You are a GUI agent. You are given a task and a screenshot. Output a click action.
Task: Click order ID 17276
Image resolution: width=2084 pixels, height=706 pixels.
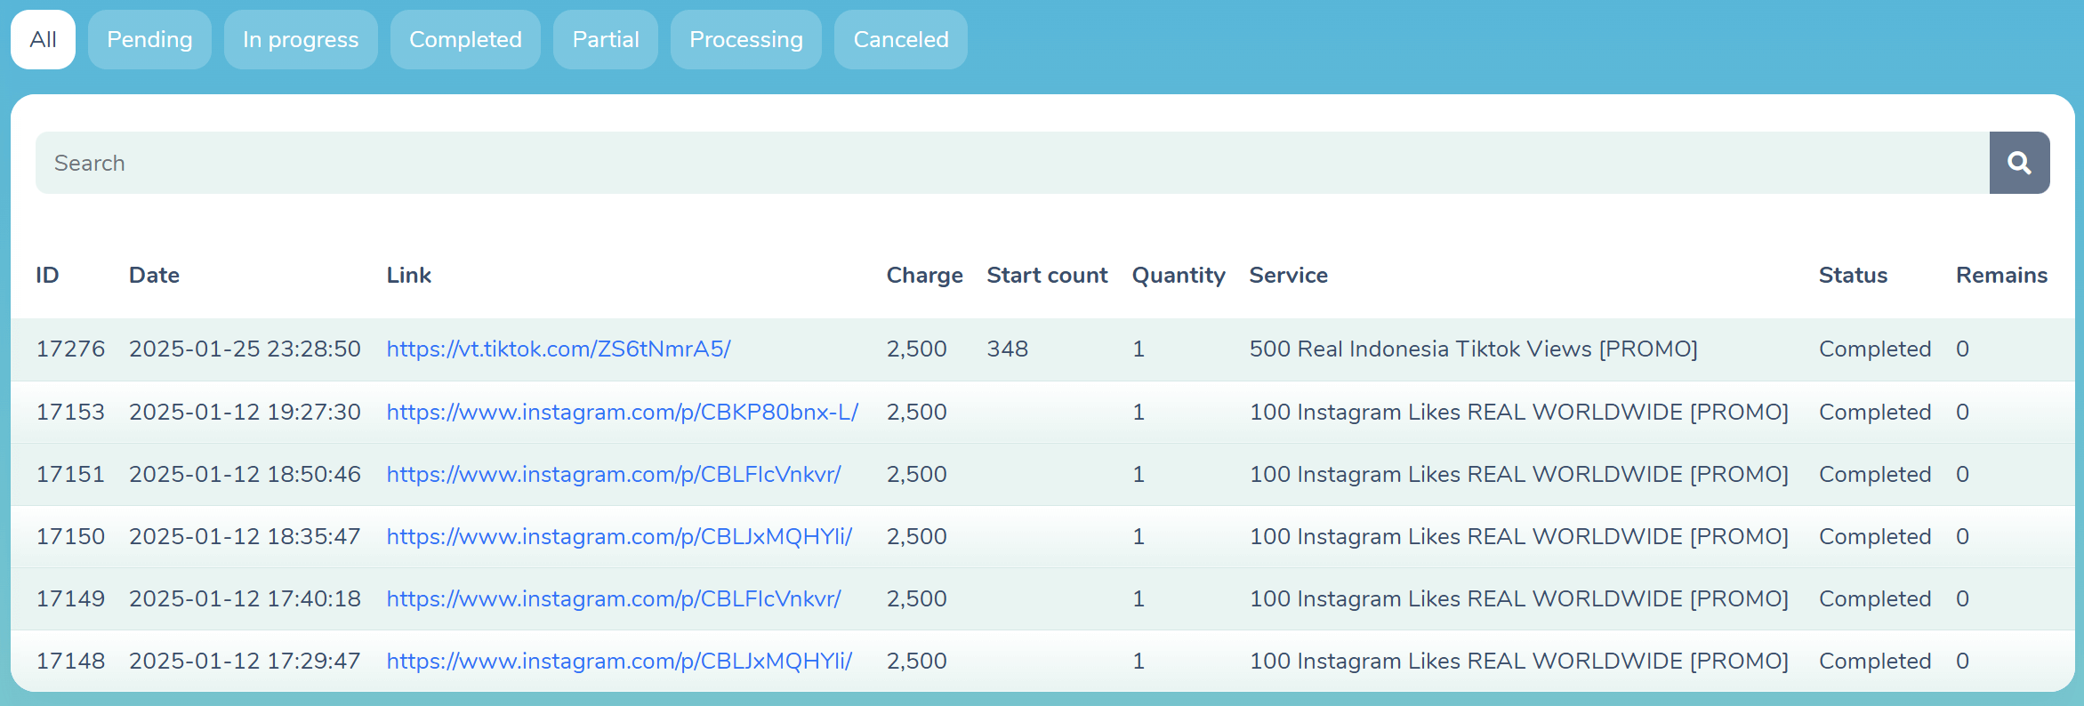click(70, 349)
